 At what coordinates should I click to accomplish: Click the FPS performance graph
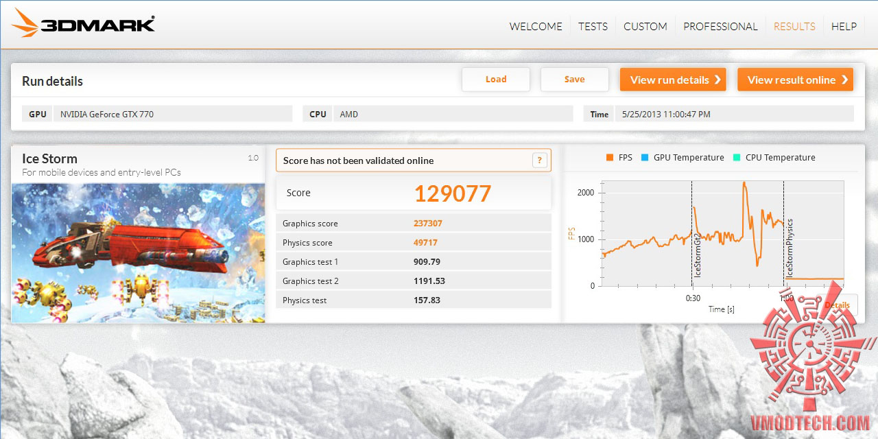(x=723, y=233)
